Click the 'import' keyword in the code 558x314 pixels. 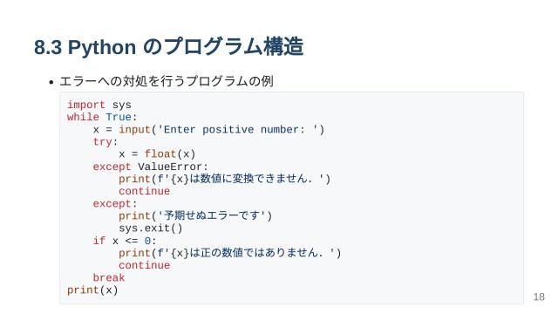[86, 105]
